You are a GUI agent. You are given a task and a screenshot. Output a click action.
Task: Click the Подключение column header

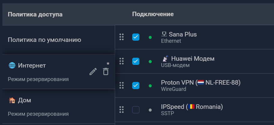click(153, 14)
